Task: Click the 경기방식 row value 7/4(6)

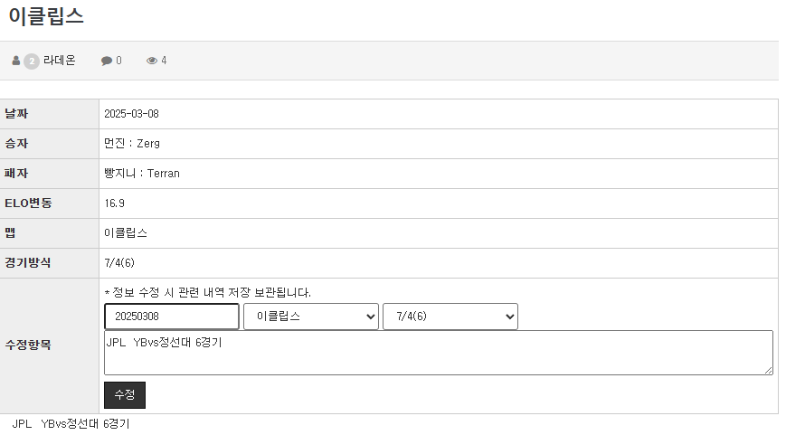Action: click(119, 262)
